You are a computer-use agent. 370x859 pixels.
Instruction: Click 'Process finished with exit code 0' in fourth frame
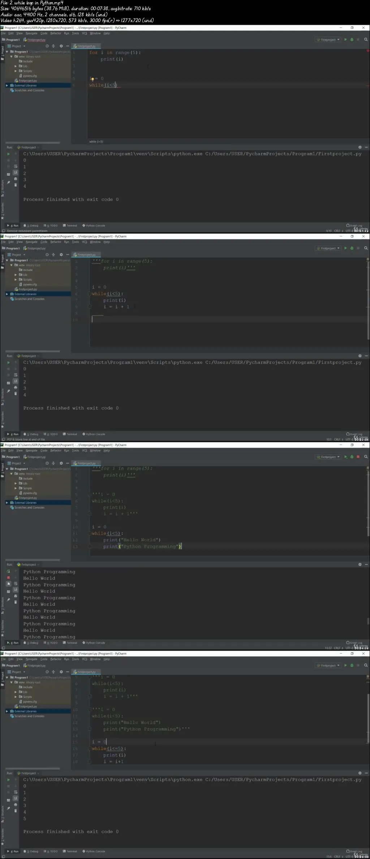tap(71, 832)
